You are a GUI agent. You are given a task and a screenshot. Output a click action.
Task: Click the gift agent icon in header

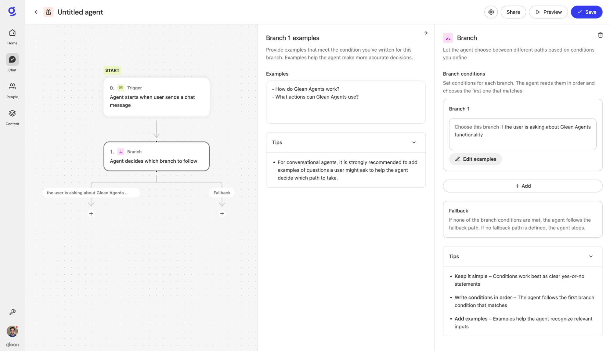point(49,12)
